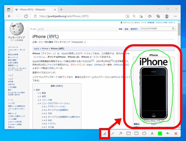Open the アカウント作成 link
186x141 pixels.
click(161, 23)
